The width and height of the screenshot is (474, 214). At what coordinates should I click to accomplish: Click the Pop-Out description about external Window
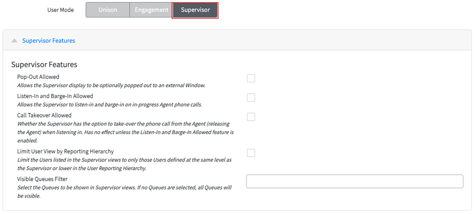[111, 85]
